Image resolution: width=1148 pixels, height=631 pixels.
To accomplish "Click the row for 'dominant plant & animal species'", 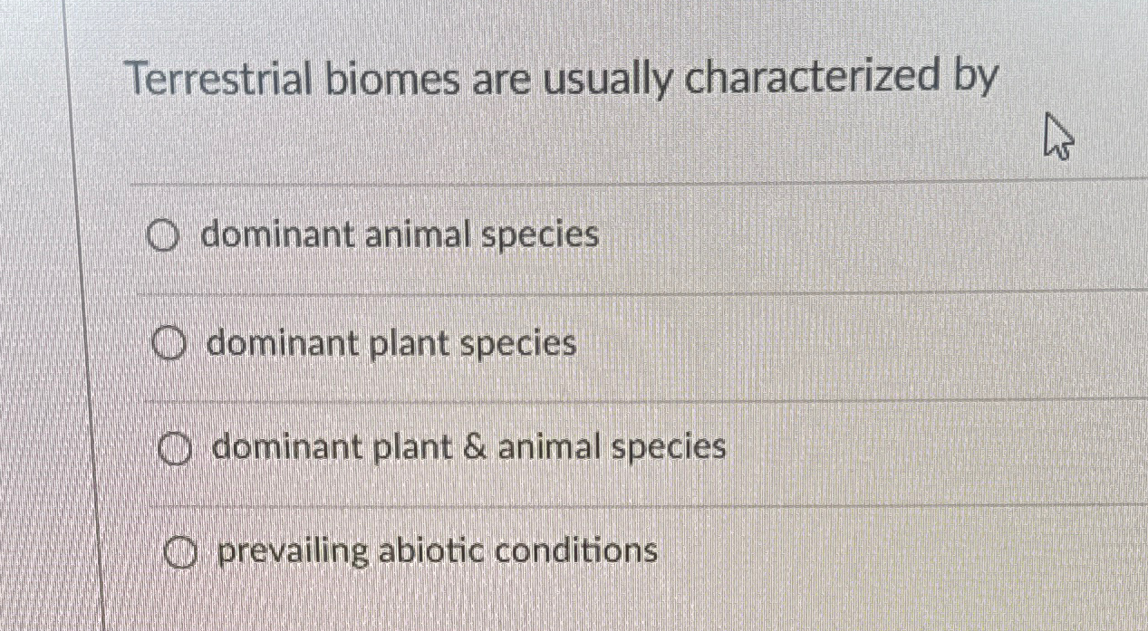I will pyautogui.click(x=544, y=447).
